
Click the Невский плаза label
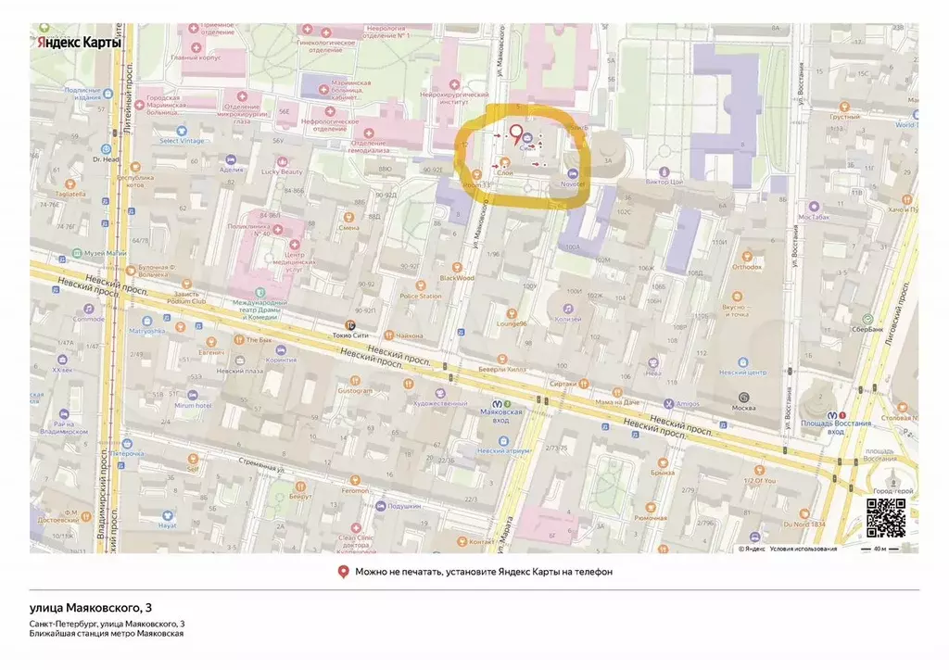point(240,371)
